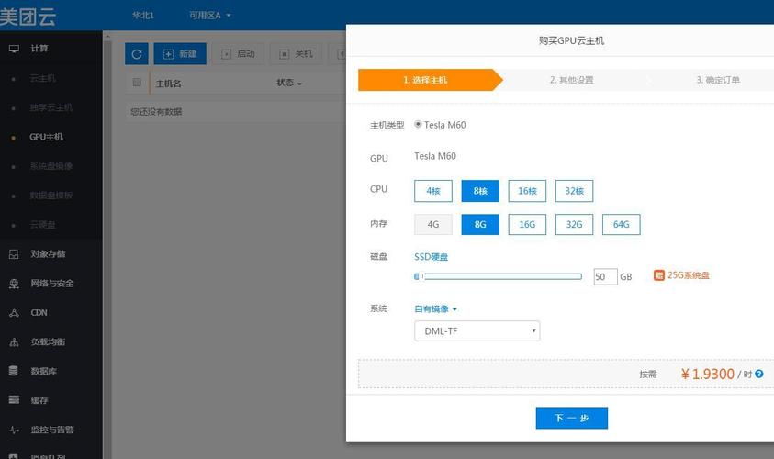
Task: Click the sidebar vertical scrollbar
Action: tap(107, 247)
